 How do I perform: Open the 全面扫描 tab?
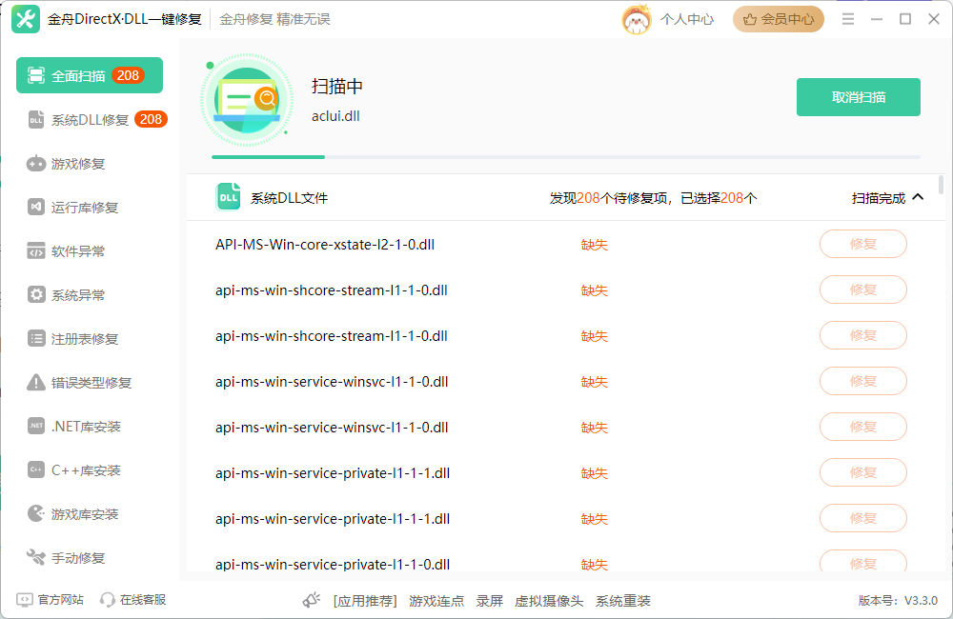(x=90, y=75)
